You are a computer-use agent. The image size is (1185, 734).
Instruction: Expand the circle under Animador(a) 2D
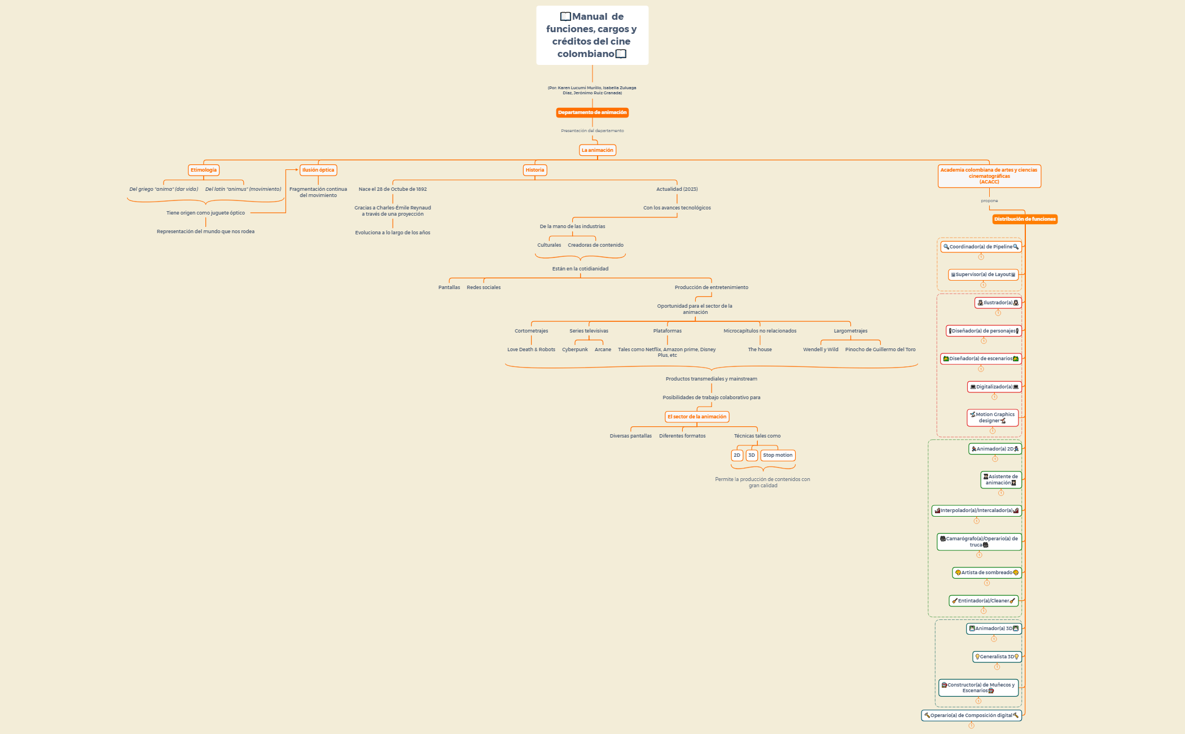[x=995, y=459]
